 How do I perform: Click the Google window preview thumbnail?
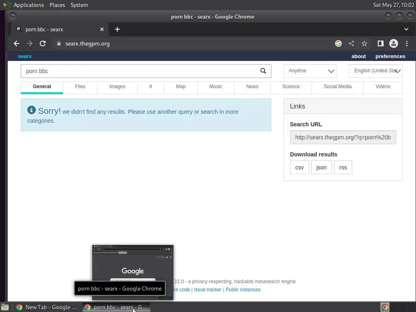133,272
